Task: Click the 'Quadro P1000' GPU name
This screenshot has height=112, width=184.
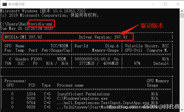Action: point(29,59)
